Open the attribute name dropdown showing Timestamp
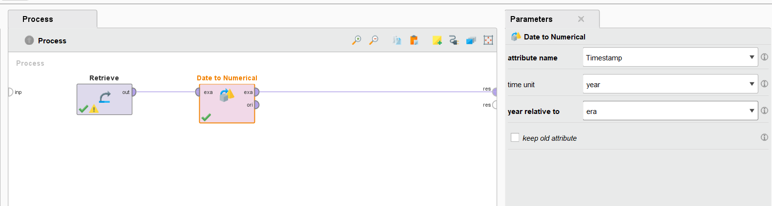The image size is (772, 206). 670,57
